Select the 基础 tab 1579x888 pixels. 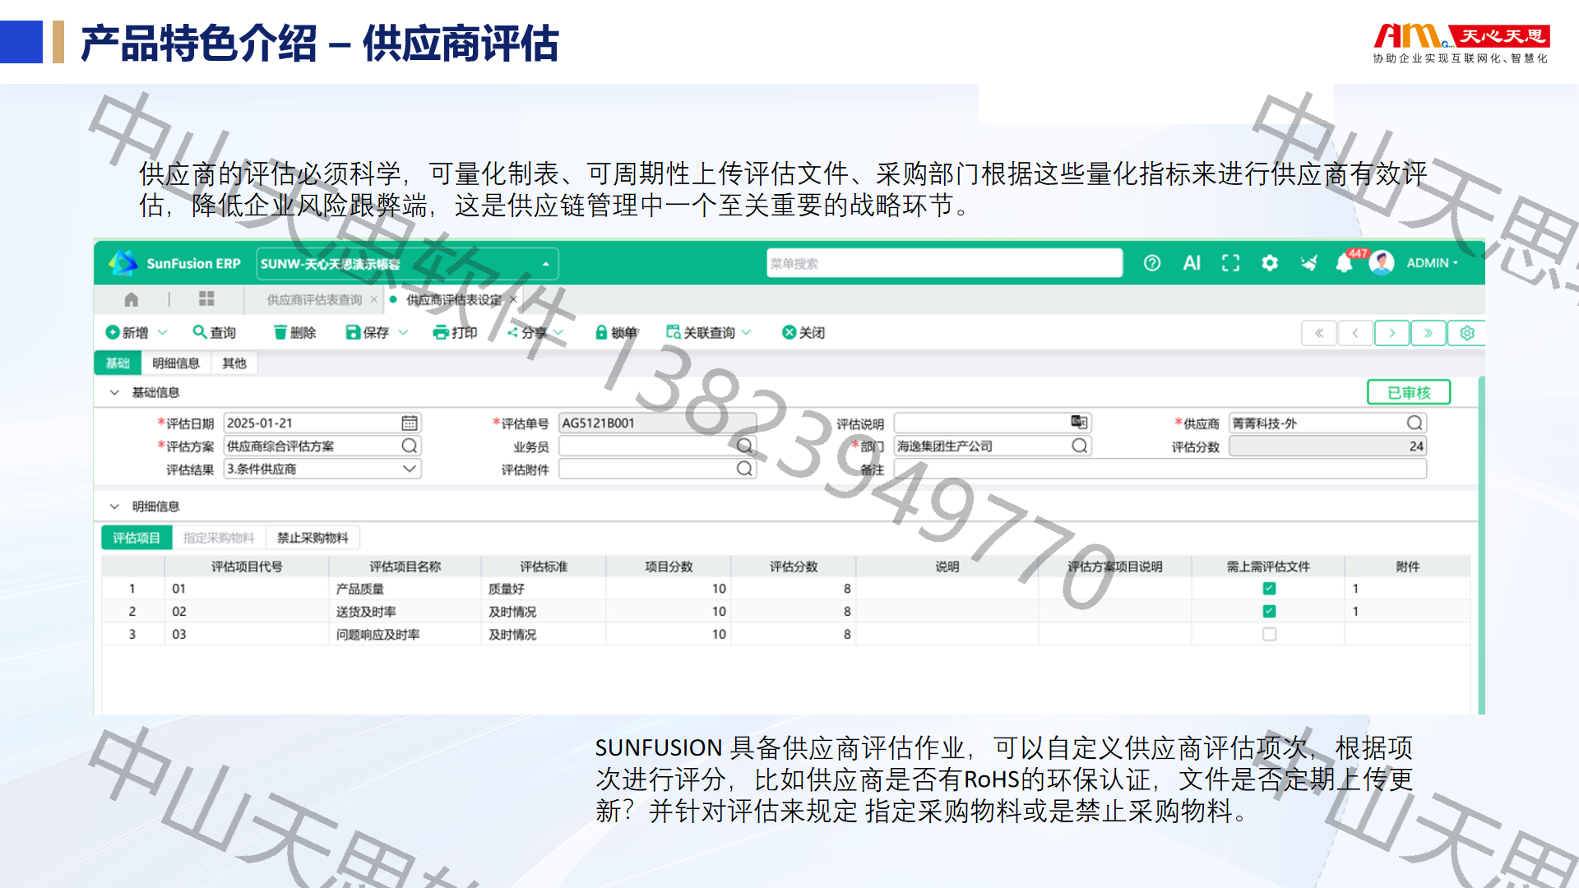(x=118, y=363)
